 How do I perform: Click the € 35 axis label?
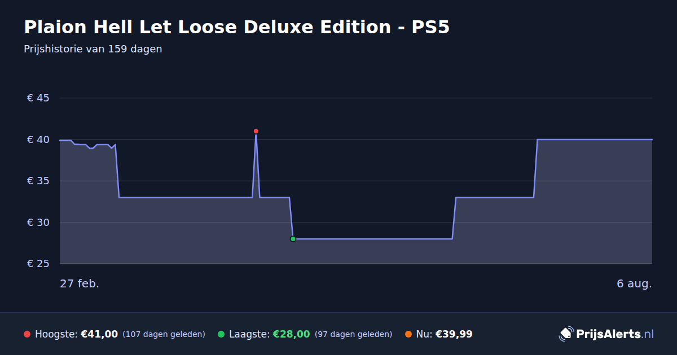click(38, 181)
